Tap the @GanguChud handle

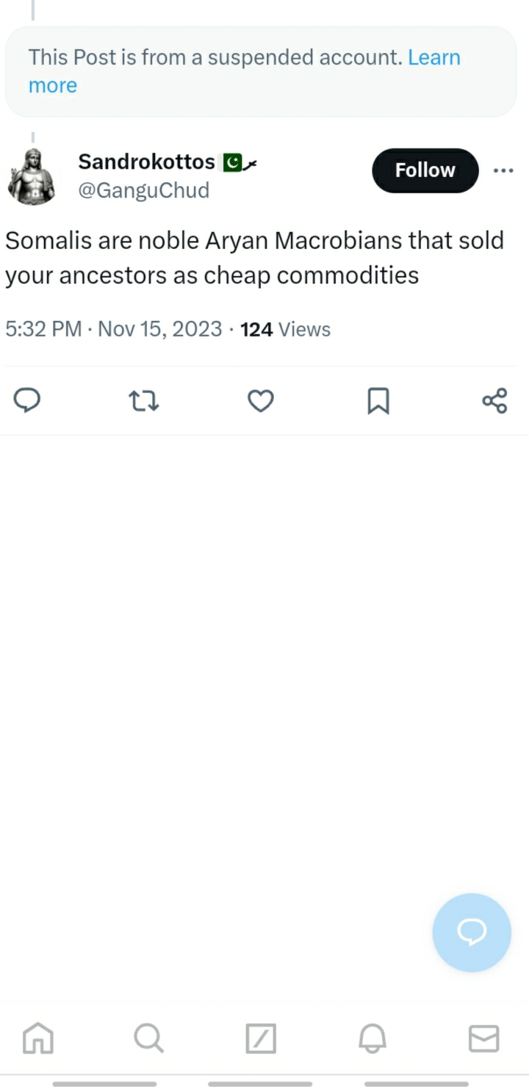[144, 190]
